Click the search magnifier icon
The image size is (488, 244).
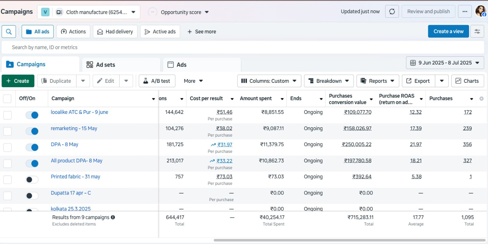pyautogui.click(x=9, y=32)
